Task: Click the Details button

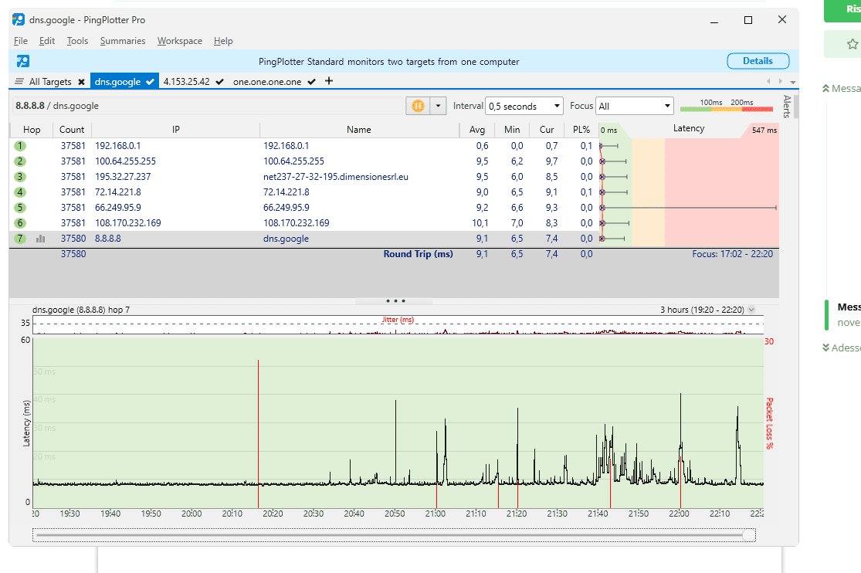Action: [758, 61]
